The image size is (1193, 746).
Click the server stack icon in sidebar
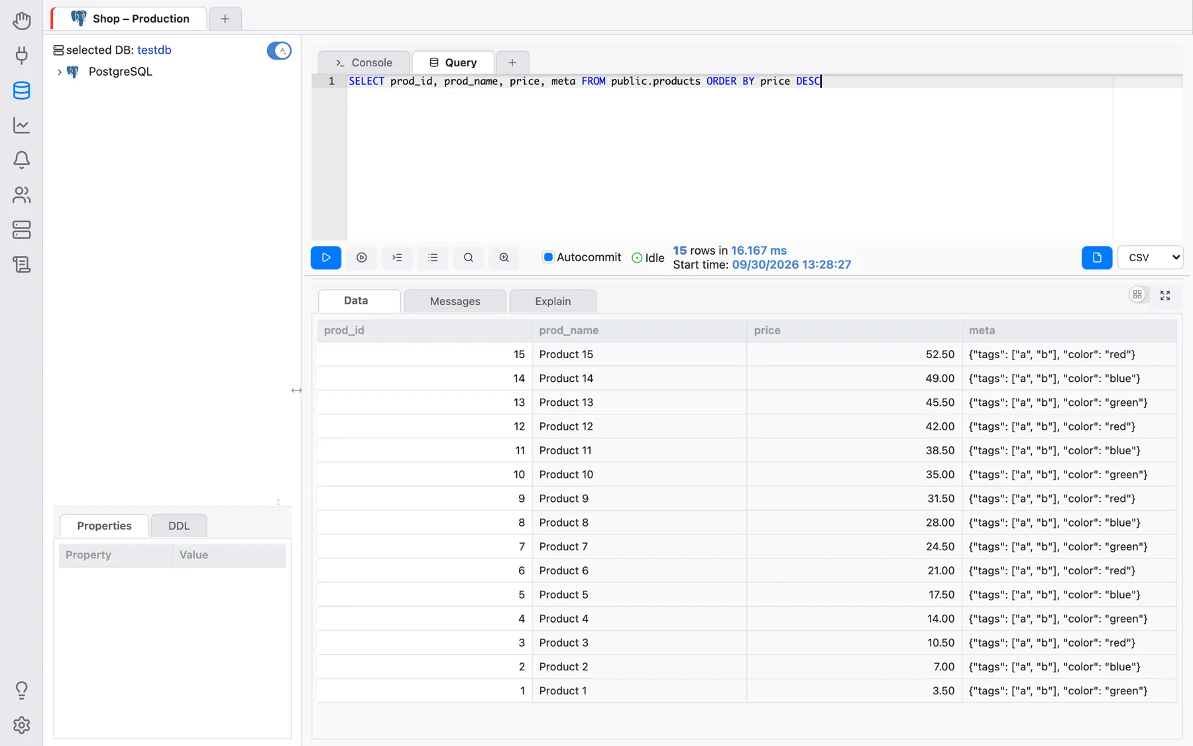21,229
